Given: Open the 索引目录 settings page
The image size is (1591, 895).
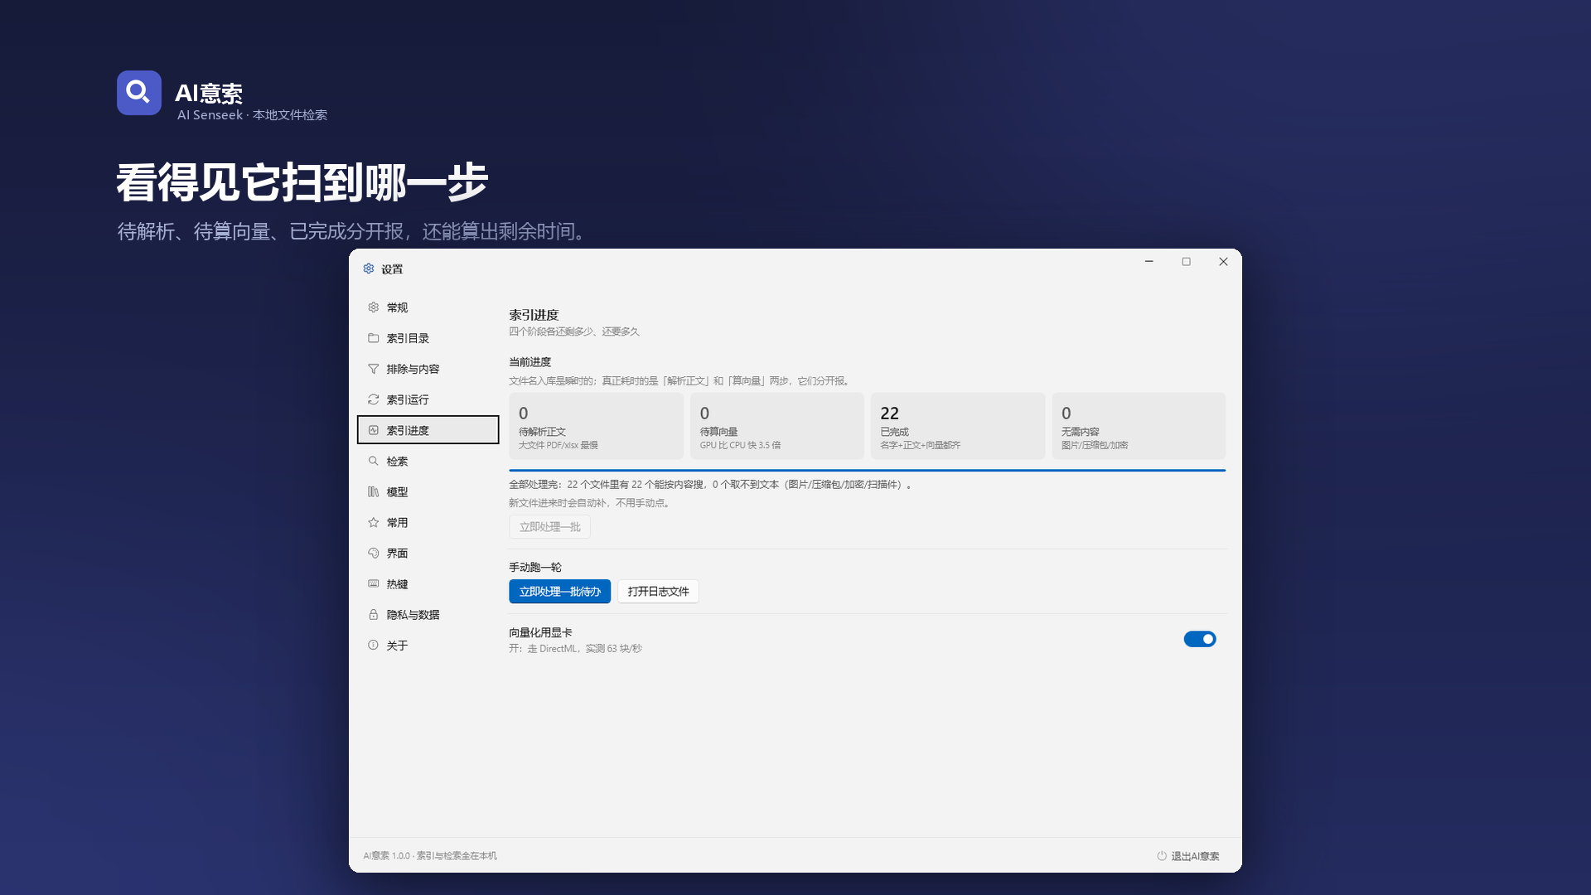Looking at the screenshot, I should coord(428,338).
